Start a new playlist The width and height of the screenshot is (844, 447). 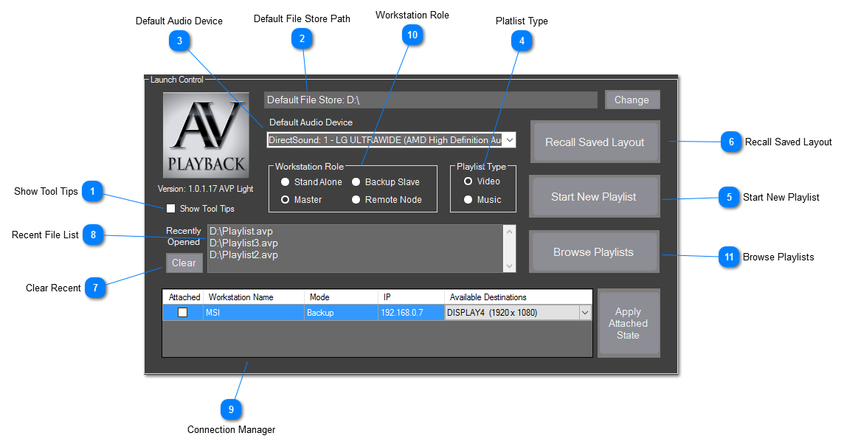click(594, 197)
